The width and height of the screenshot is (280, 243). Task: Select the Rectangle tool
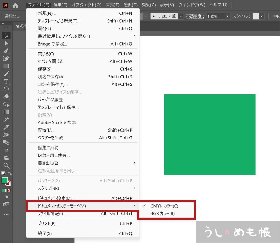click(x=6, y=66)
